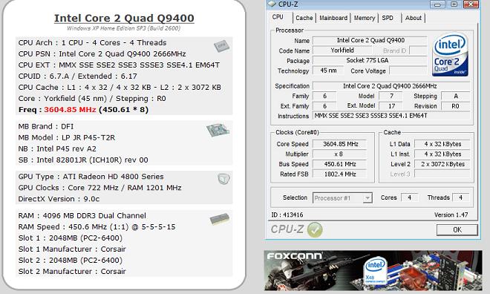
Task: Switch to the CPU tab
Action: 278,17
